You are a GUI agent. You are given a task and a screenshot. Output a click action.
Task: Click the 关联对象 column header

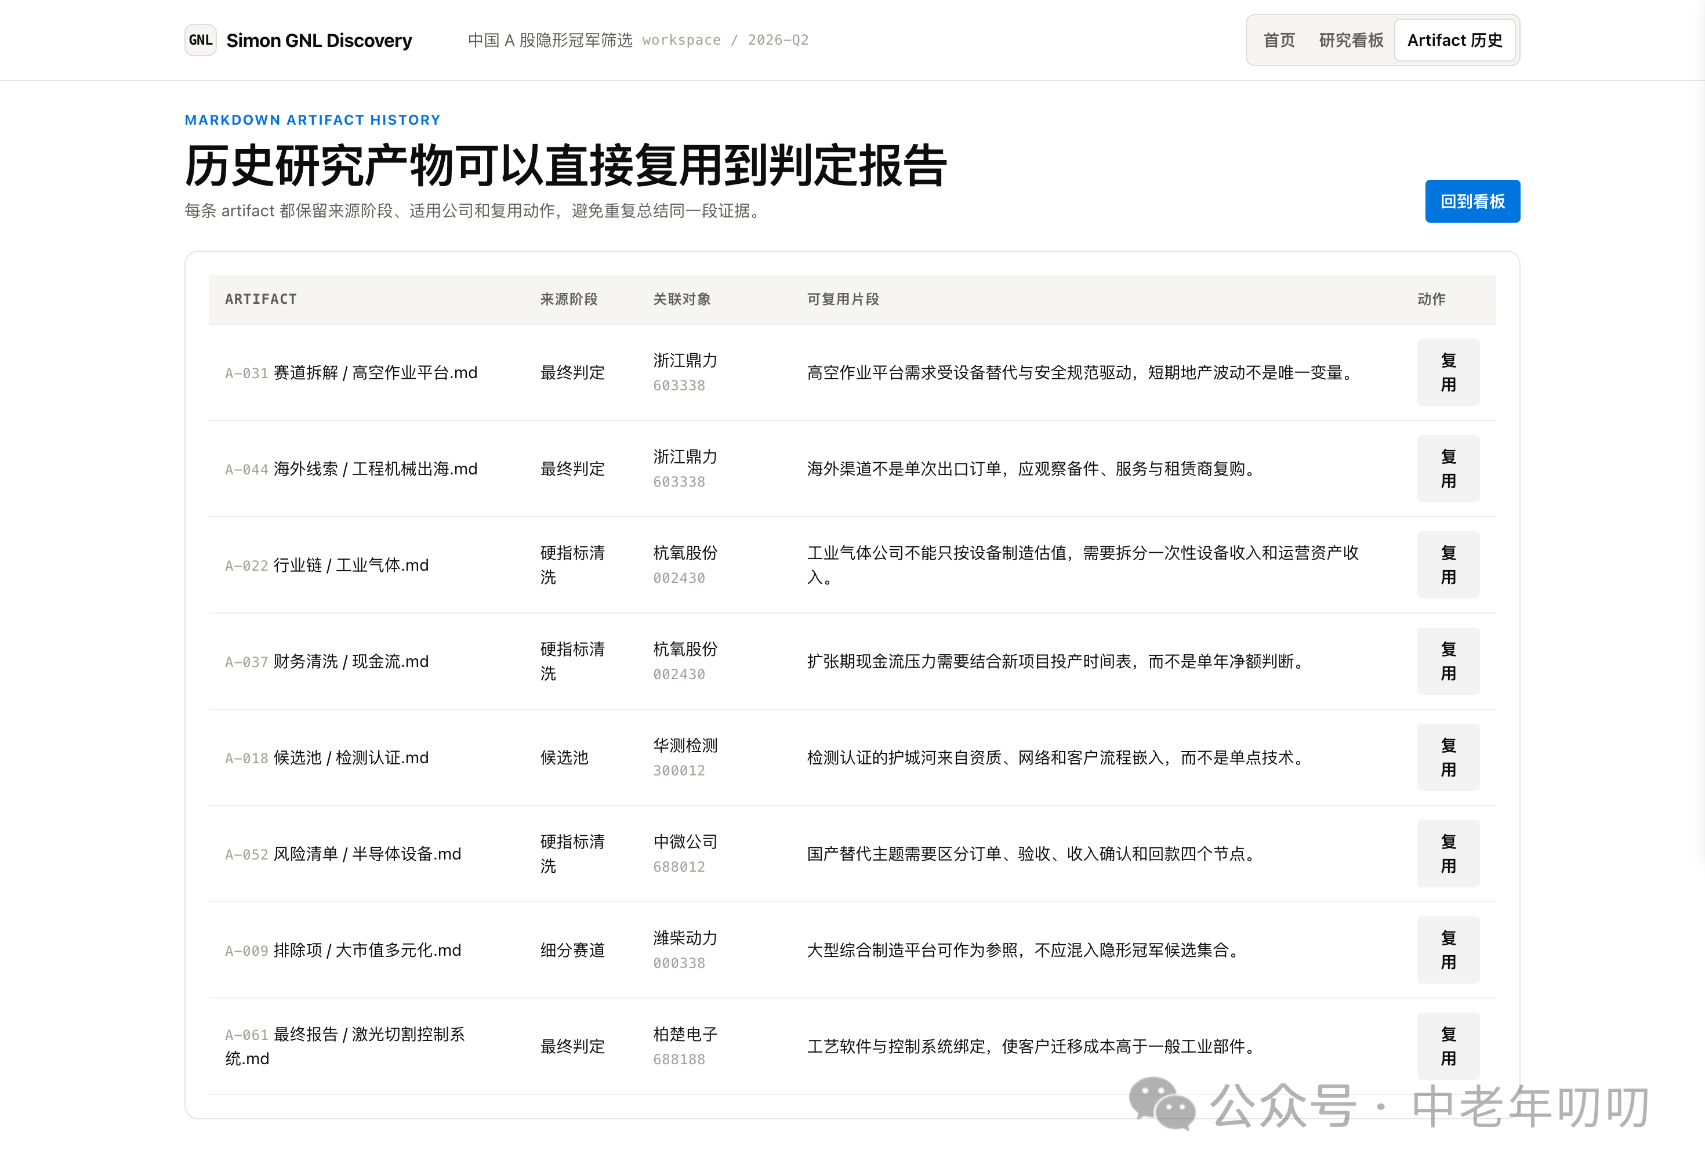(681, 299)
